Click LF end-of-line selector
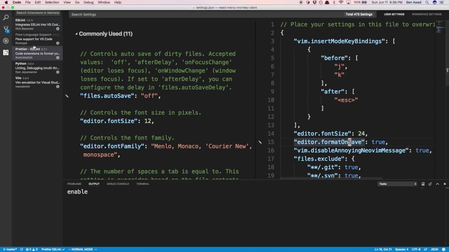The image size is (449, 252). 425,249
